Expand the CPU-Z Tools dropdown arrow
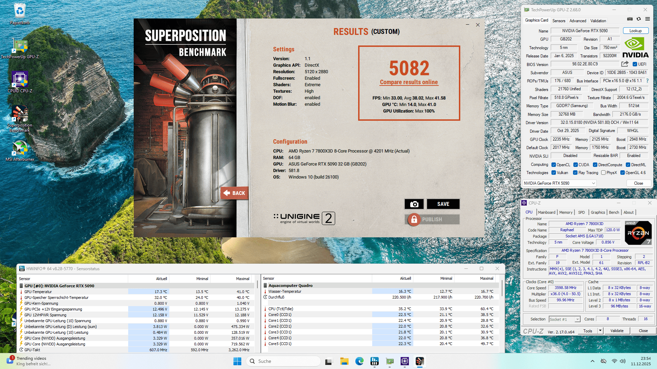This screenshot has height=369, width=657. click(x=600, y=331)
